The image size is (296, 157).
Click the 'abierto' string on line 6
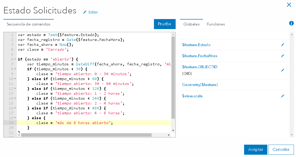pos(61,59)
